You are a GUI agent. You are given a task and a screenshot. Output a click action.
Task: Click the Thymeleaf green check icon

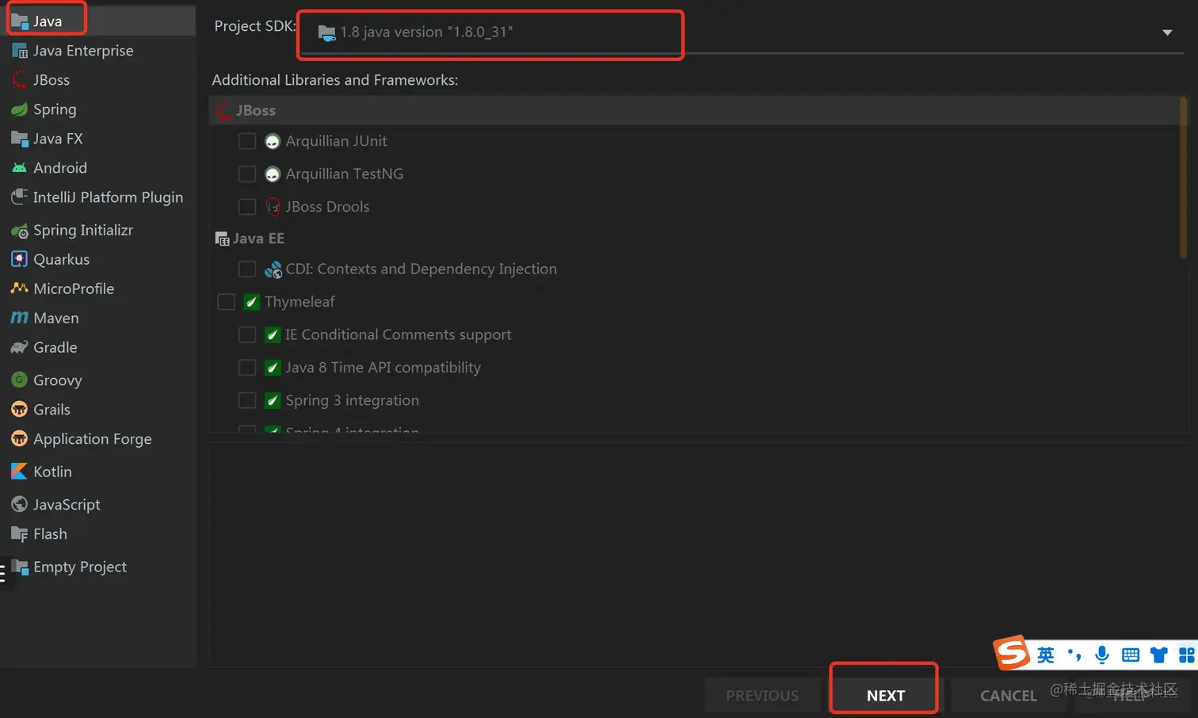point(251,302)
